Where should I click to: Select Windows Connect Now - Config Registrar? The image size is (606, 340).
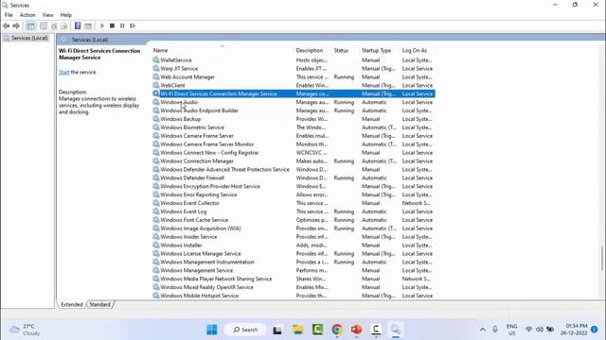coord(294,153)
